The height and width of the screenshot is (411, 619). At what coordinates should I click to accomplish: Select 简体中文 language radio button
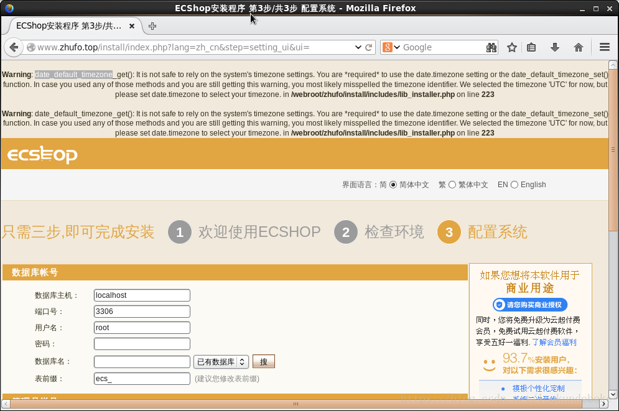393,185
